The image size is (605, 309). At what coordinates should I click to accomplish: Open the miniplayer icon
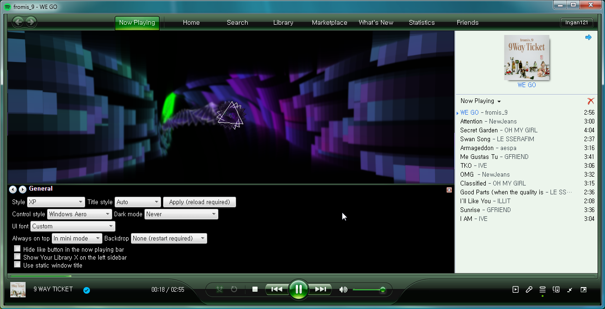pos(570,289)
